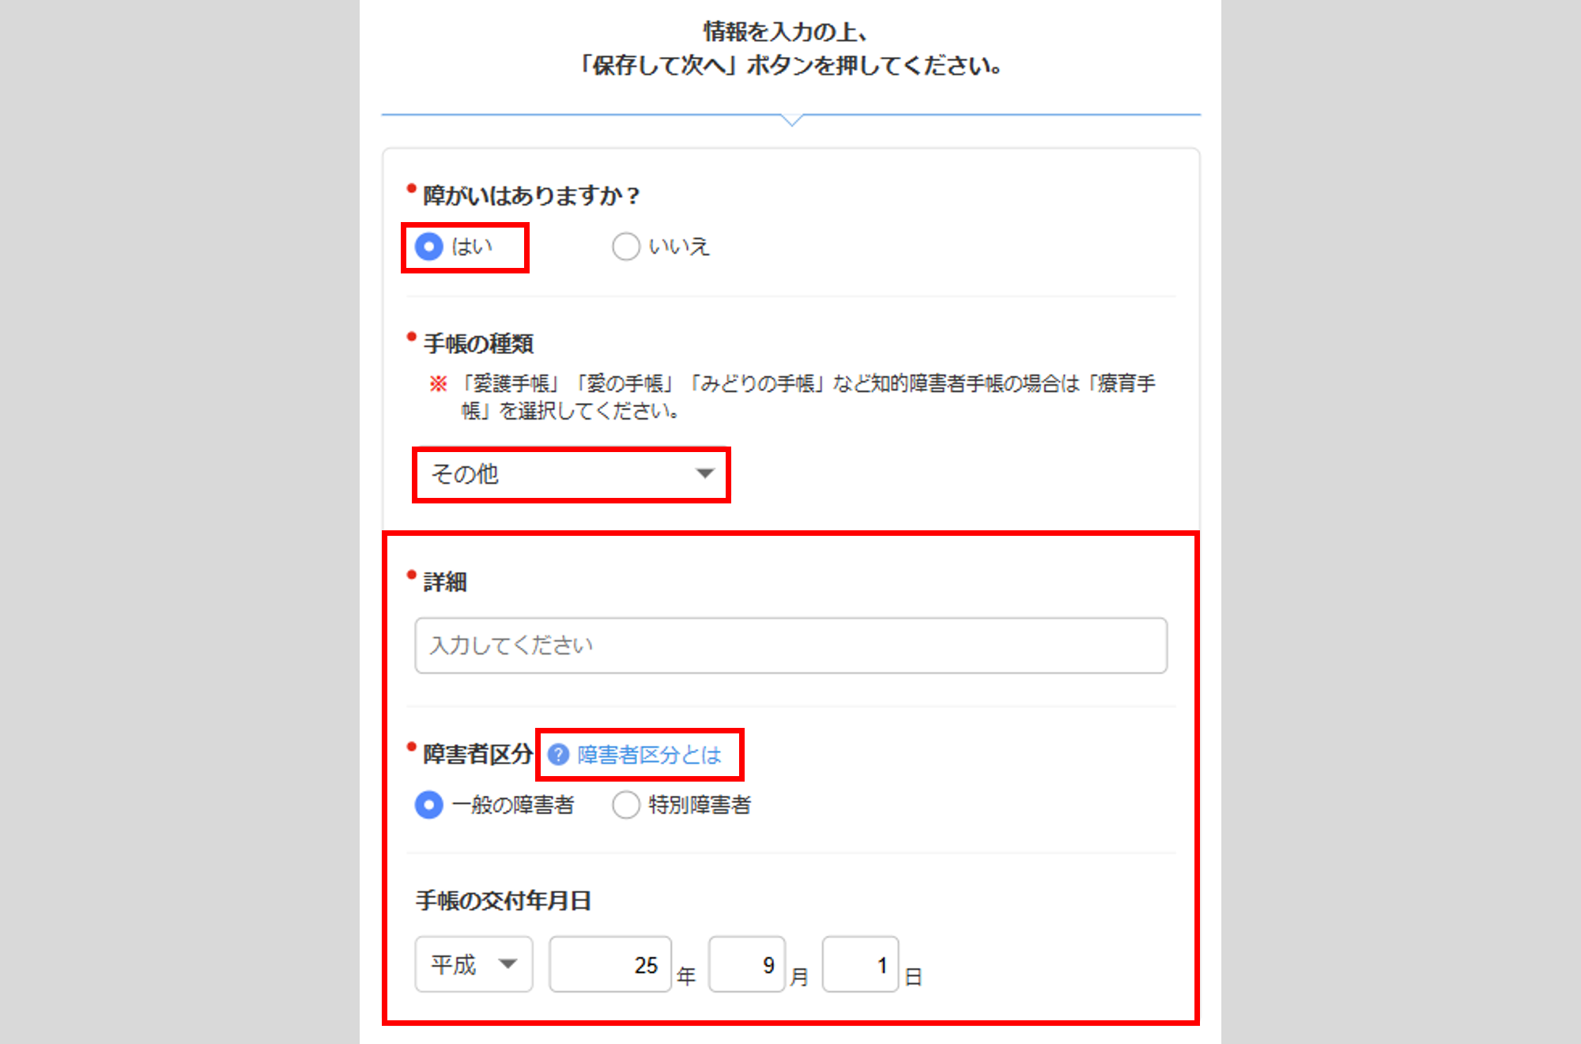Focus the month field containing 9
The image size is (1581, 1044).
(x=746, y=964)
